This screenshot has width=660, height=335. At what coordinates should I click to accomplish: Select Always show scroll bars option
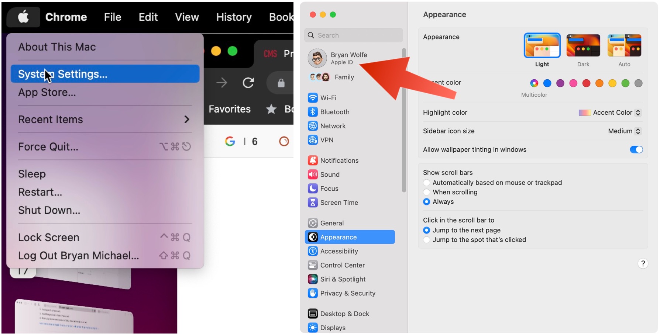click(426, 202)
